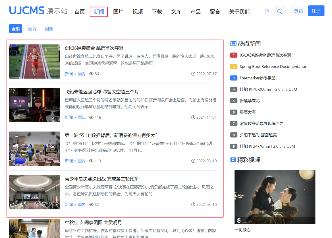The width and height of the screenshot is (332, 238).
Task: Click the summary starting 已滞留太空超三个月
Action: pos(141,103)
